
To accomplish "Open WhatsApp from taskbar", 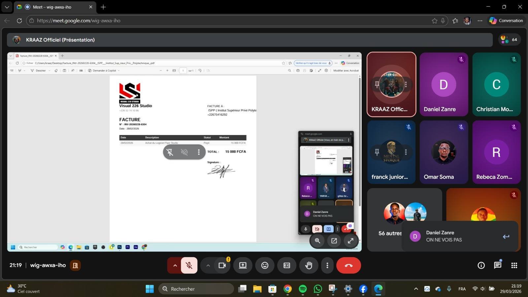I will [x=318, y=289].
